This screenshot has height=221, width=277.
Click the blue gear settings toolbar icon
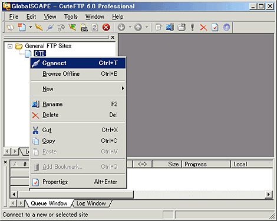226,27
